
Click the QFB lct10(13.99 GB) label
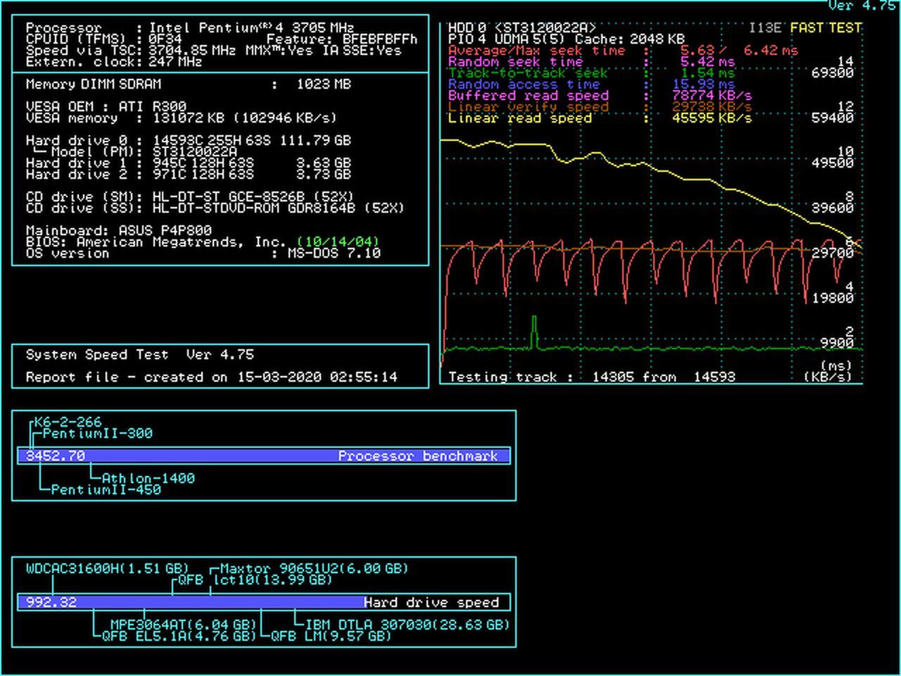tap(255, 580)
